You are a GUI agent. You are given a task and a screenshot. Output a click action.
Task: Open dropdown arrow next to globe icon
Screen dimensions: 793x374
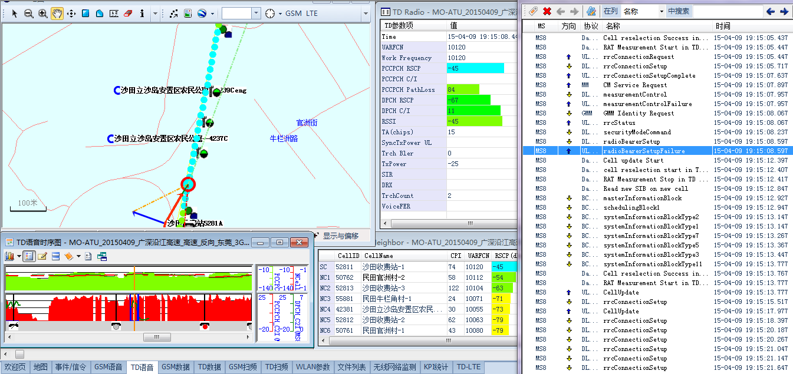tap(212, 13)
